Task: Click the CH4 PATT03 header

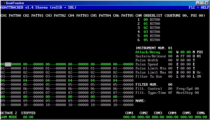Action: (x=78, y=15)
